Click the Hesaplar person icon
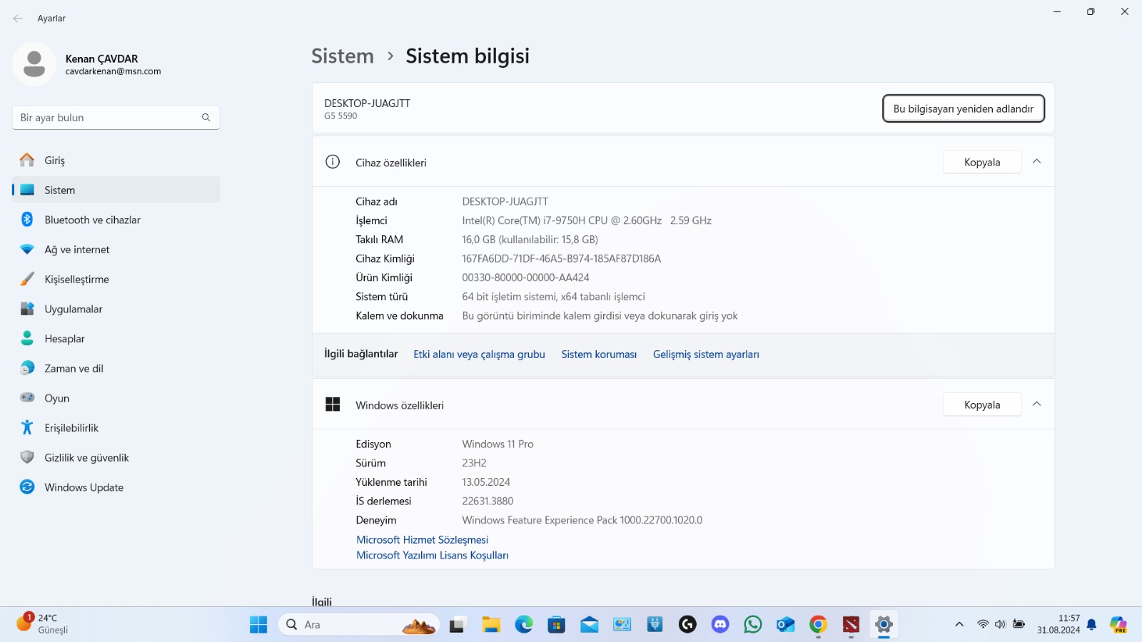This screenshot has height=642, width=1142. [27, 339]
